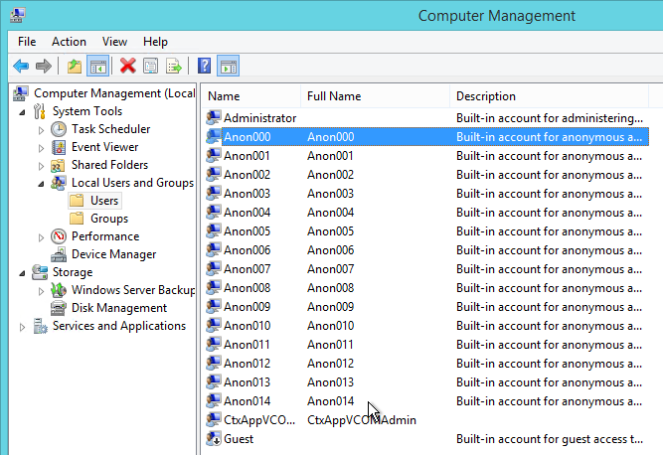Click the blue Help question mark icon
Image resolution: width=663 pixels, height=455 pixels.
[x=204, y=67]
